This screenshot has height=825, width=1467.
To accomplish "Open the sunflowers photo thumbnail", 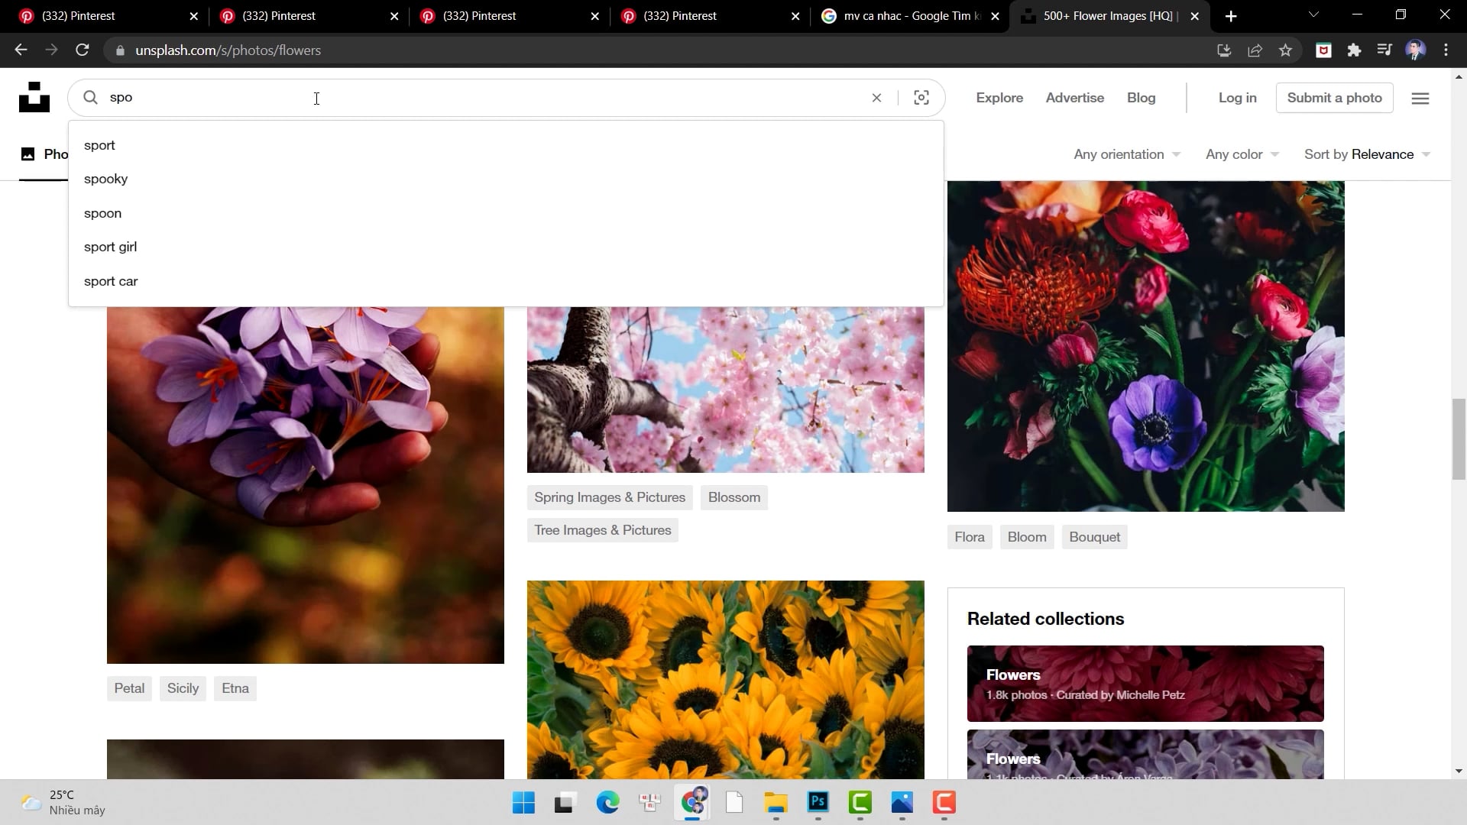I will pos(725,680).
